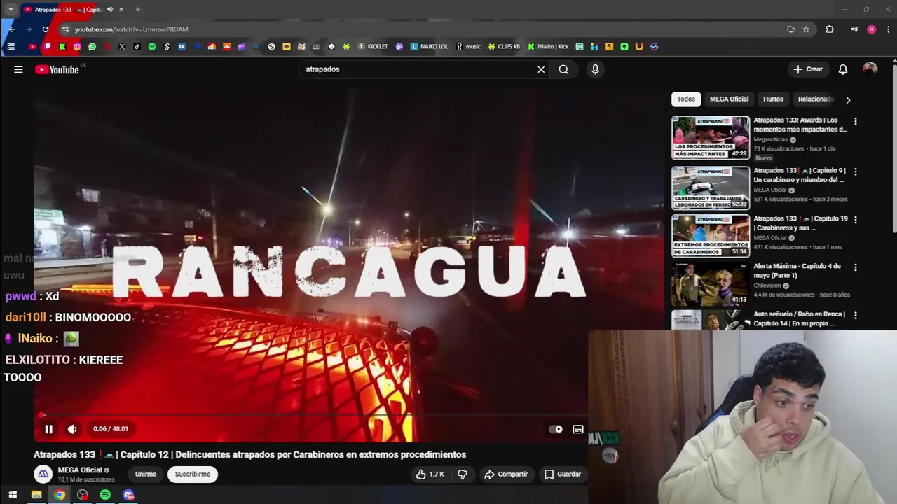Open the Instagram bookmark icon
This screenshot has height=504, width=897.
pos(77,47)
